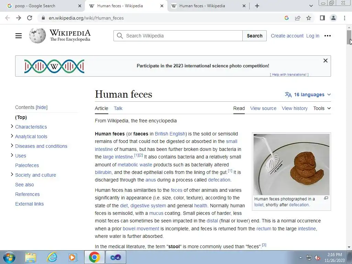Image resolution: width=352 pixels, height=264 pixels.
Task: Open the Chrome profile avatar
Action: coord(333,18)
